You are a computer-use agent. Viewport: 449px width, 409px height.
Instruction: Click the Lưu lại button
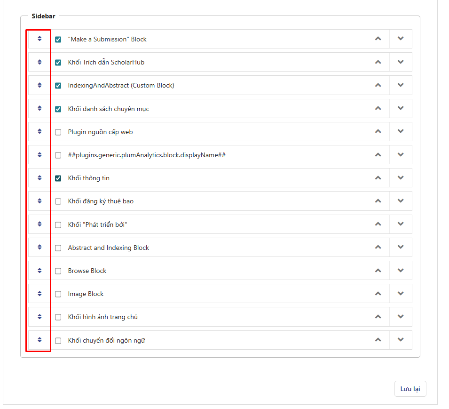(410, 389)
